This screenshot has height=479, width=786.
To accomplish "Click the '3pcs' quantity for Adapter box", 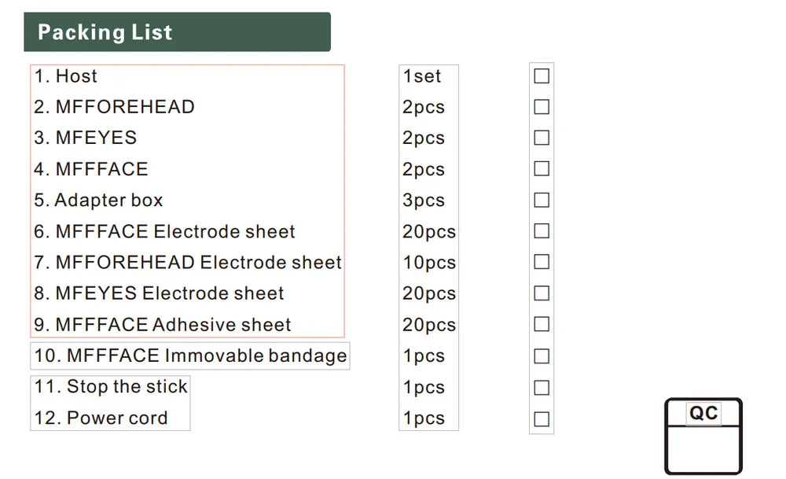I will coord(424,200).
